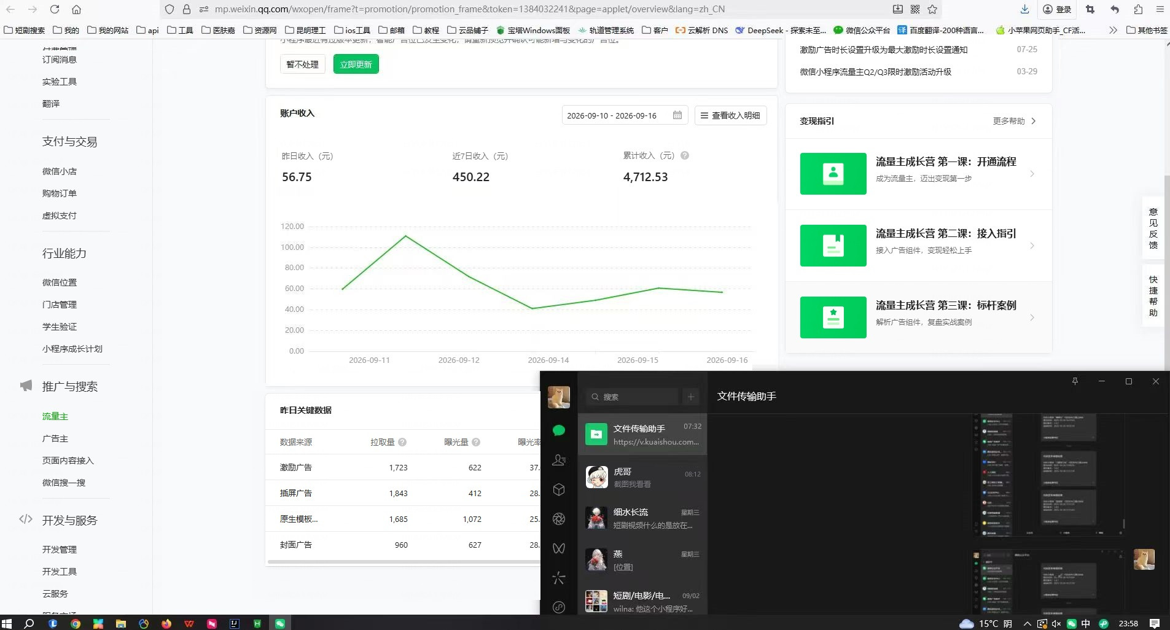
Task: Click 立即更新 green button
Action: 356,64
